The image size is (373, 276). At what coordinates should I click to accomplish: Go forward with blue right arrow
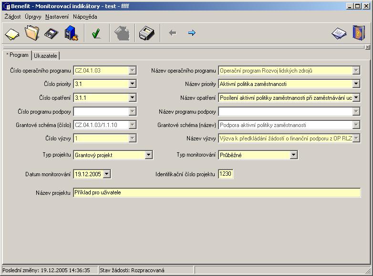pyautogui.click(x=192, y=33)
